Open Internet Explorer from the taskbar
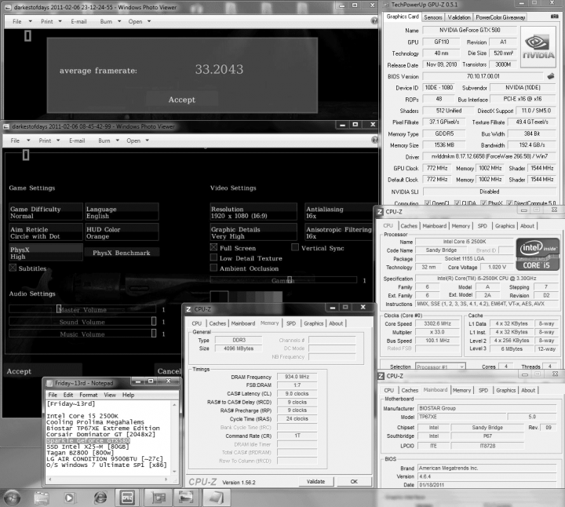Viewport: 565px width, 507px height. (x=100, y=498)
